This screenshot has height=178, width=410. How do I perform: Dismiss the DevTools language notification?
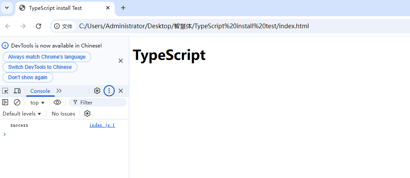coord(121,61)
